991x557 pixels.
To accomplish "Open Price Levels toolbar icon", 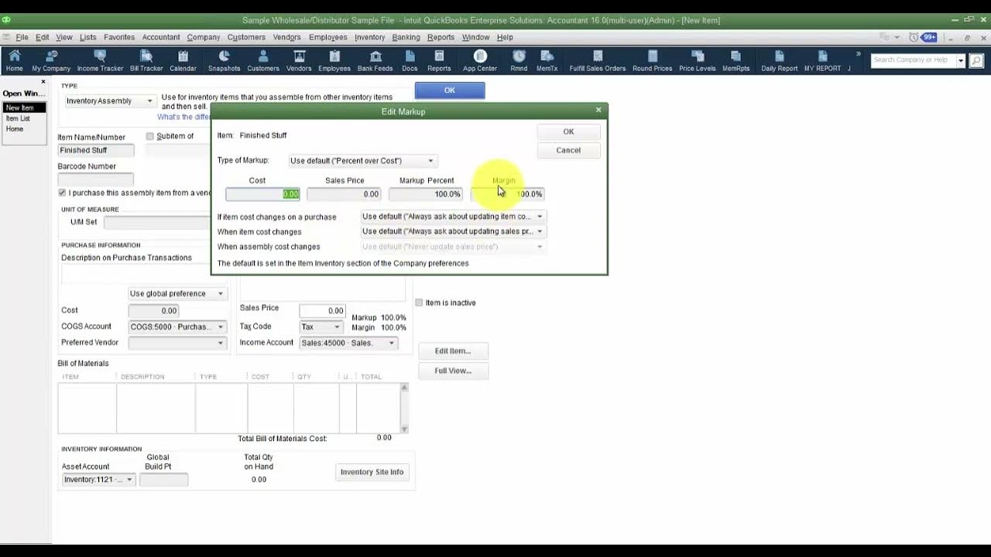I will (698, 61).
